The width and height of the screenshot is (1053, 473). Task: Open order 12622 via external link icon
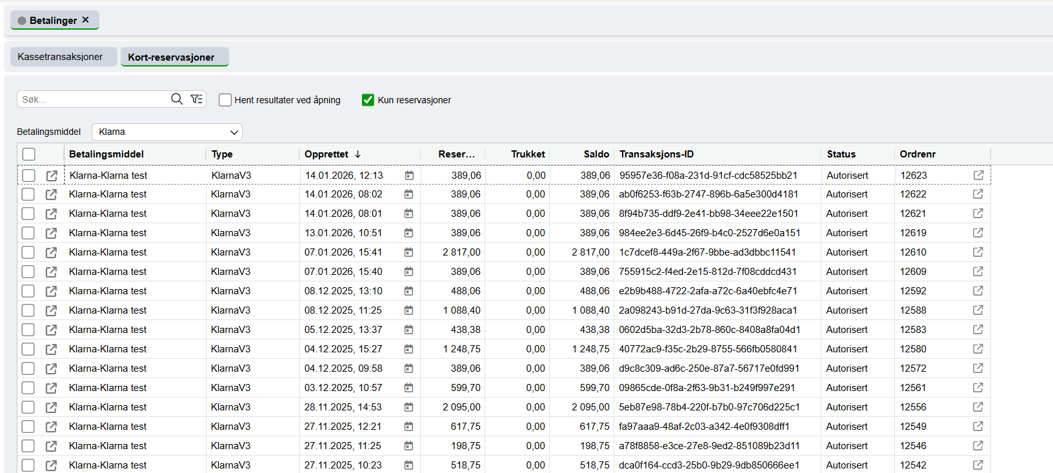tap(978, 194)
